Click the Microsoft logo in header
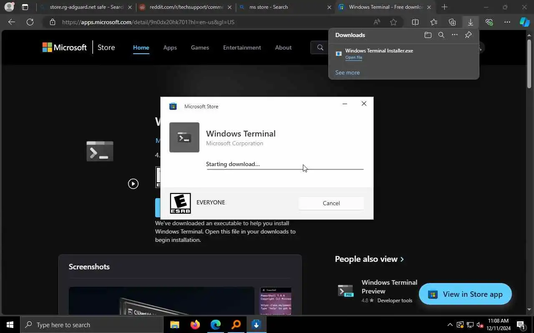Viewport: 534px width, 333px height. (65, 47)
